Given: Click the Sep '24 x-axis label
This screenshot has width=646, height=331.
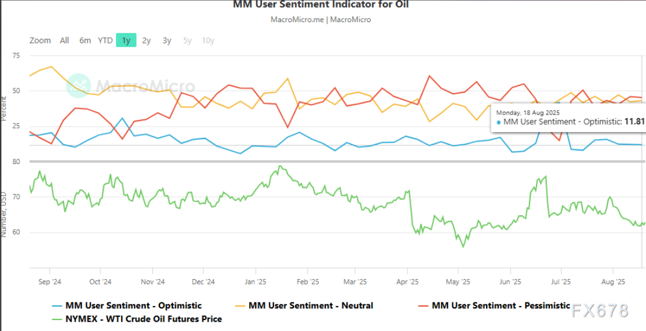Looking at the screenshot, I should point(49,282).
